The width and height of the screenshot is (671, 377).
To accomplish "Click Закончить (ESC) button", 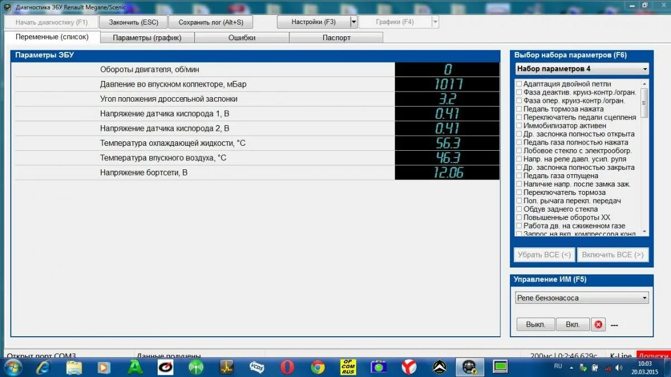I will [x=134, y=22].
